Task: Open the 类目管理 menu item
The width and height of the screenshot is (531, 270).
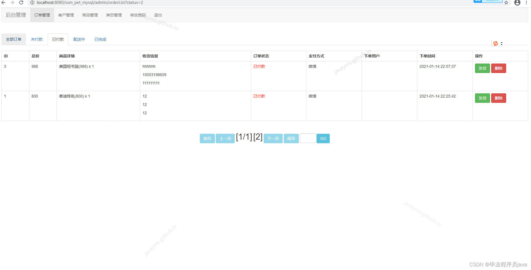Action: pyautogui.click(x=114, y=15)
